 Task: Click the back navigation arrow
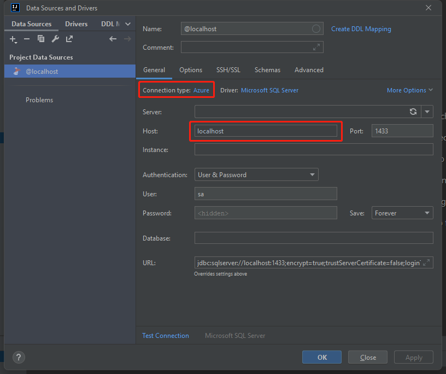113,39
